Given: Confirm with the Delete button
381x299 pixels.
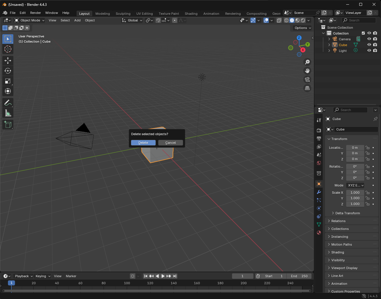Looking at the screenshot, I should coord(143,143).
